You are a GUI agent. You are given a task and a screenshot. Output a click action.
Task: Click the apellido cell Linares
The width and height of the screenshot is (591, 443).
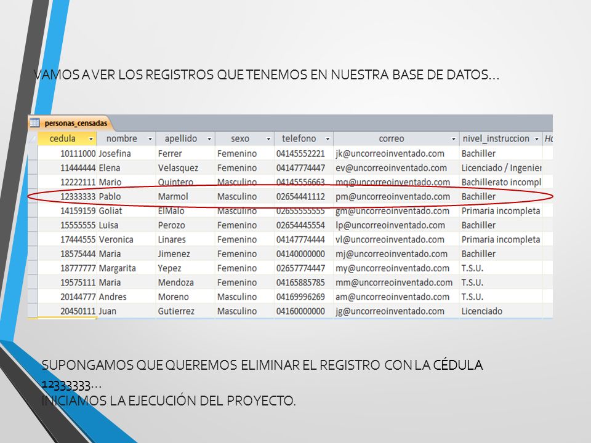coord(185,239)
